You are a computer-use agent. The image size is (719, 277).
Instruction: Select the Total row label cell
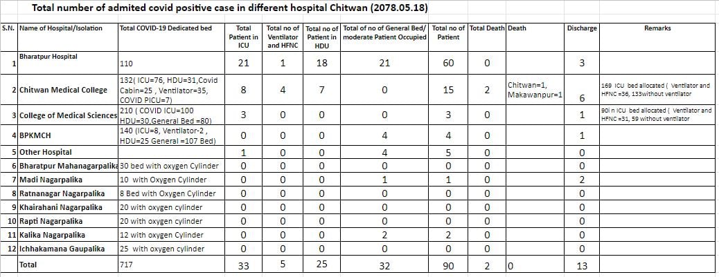coord(30,265)
